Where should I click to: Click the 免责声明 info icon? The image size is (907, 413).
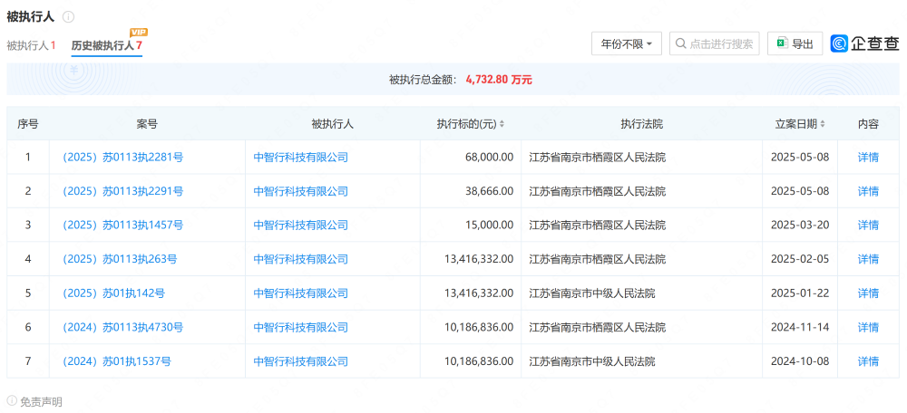point(12,401)
